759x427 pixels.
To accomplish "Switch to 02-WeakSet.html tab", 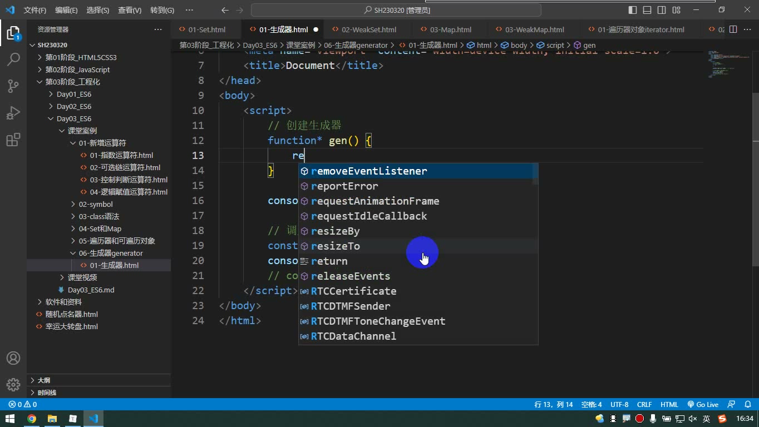I will [x=364, y=29].
